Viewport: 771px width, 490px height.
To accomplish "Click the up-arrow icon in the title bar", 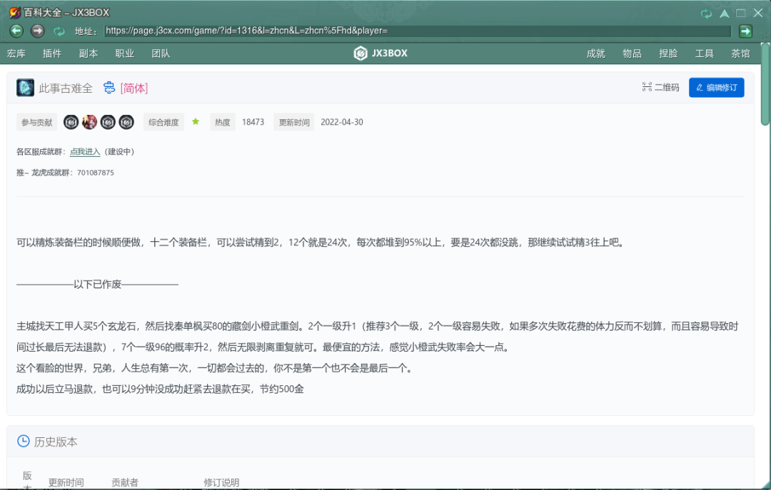I will (725, 14).
